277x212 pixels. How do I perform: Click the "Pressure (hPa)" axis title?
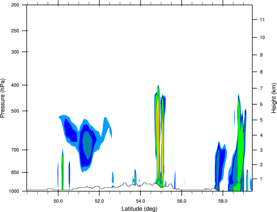(3, 98)
